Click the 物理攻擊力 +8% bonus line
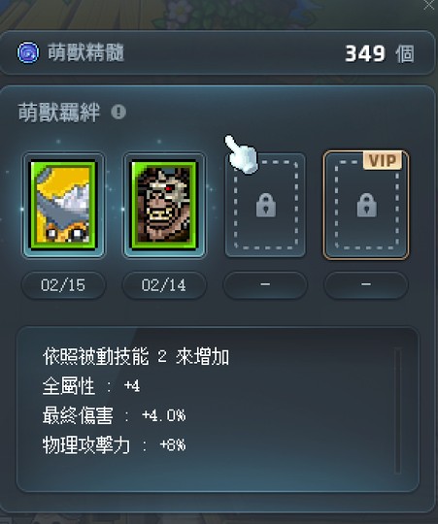 [114, 444]
